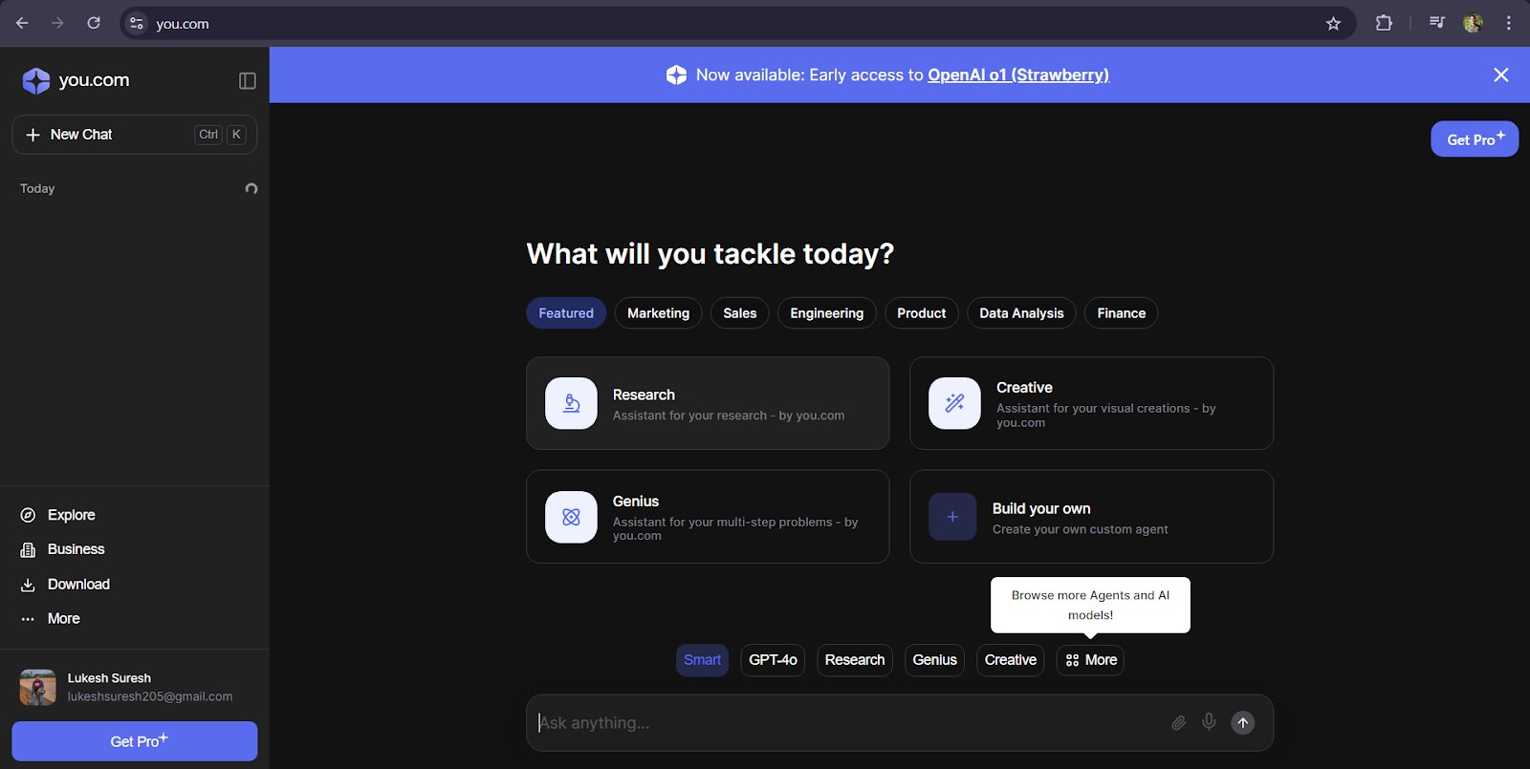Click the What will you tackle today heading
1530x769 pixels.
[x=710, y=254]
